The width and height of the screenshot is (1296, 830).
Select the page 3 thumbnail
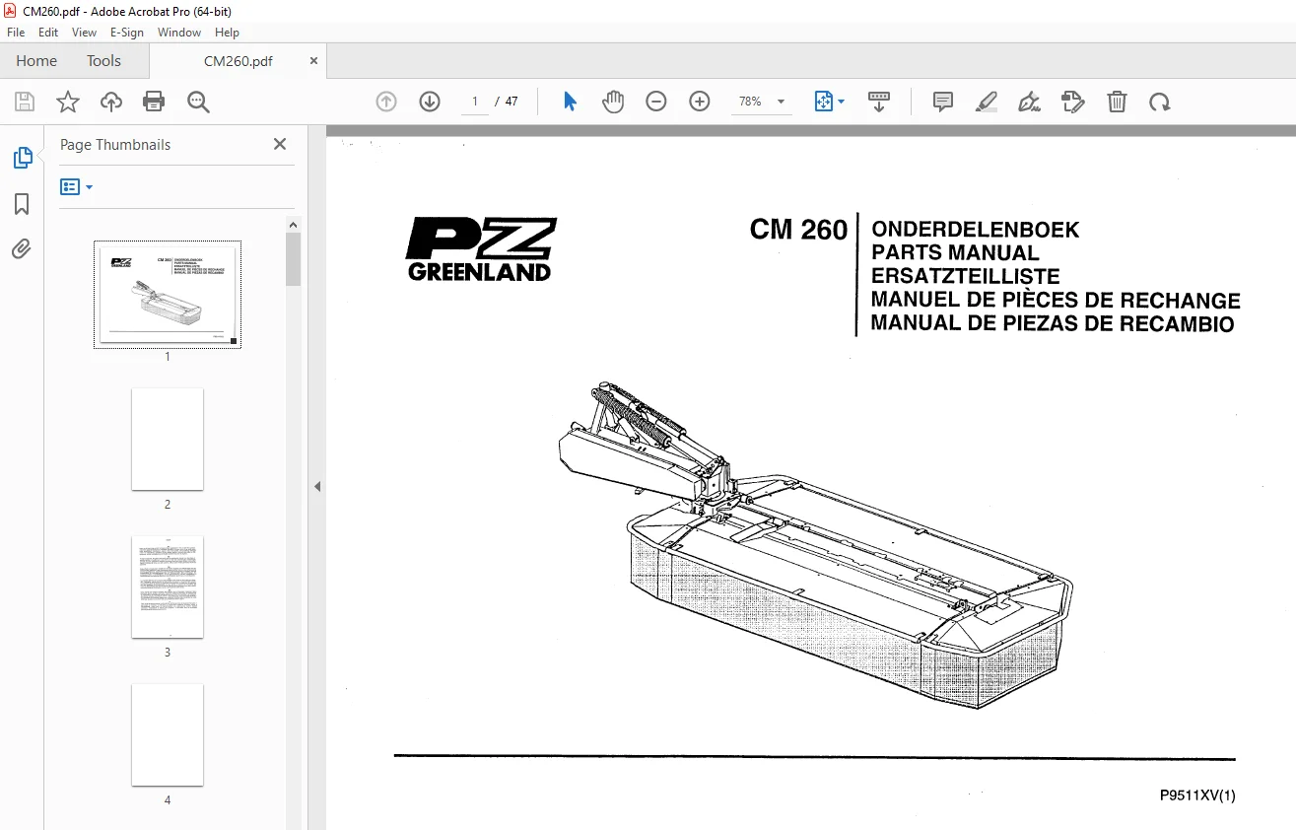pos(168,588)
